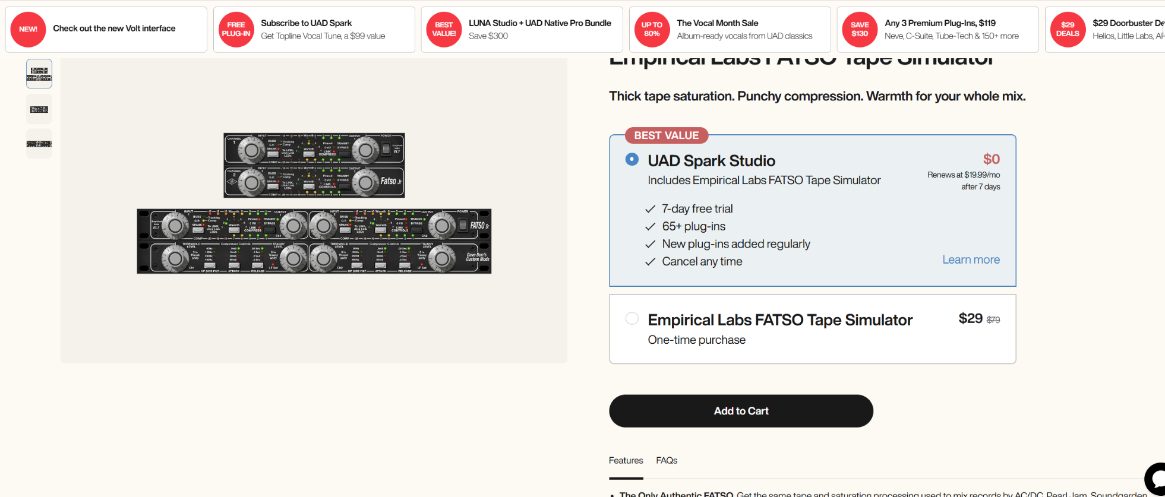Click the main FATSO hardware product image
This screenshot has width=1165, height=497.
(x=314, y=203)
